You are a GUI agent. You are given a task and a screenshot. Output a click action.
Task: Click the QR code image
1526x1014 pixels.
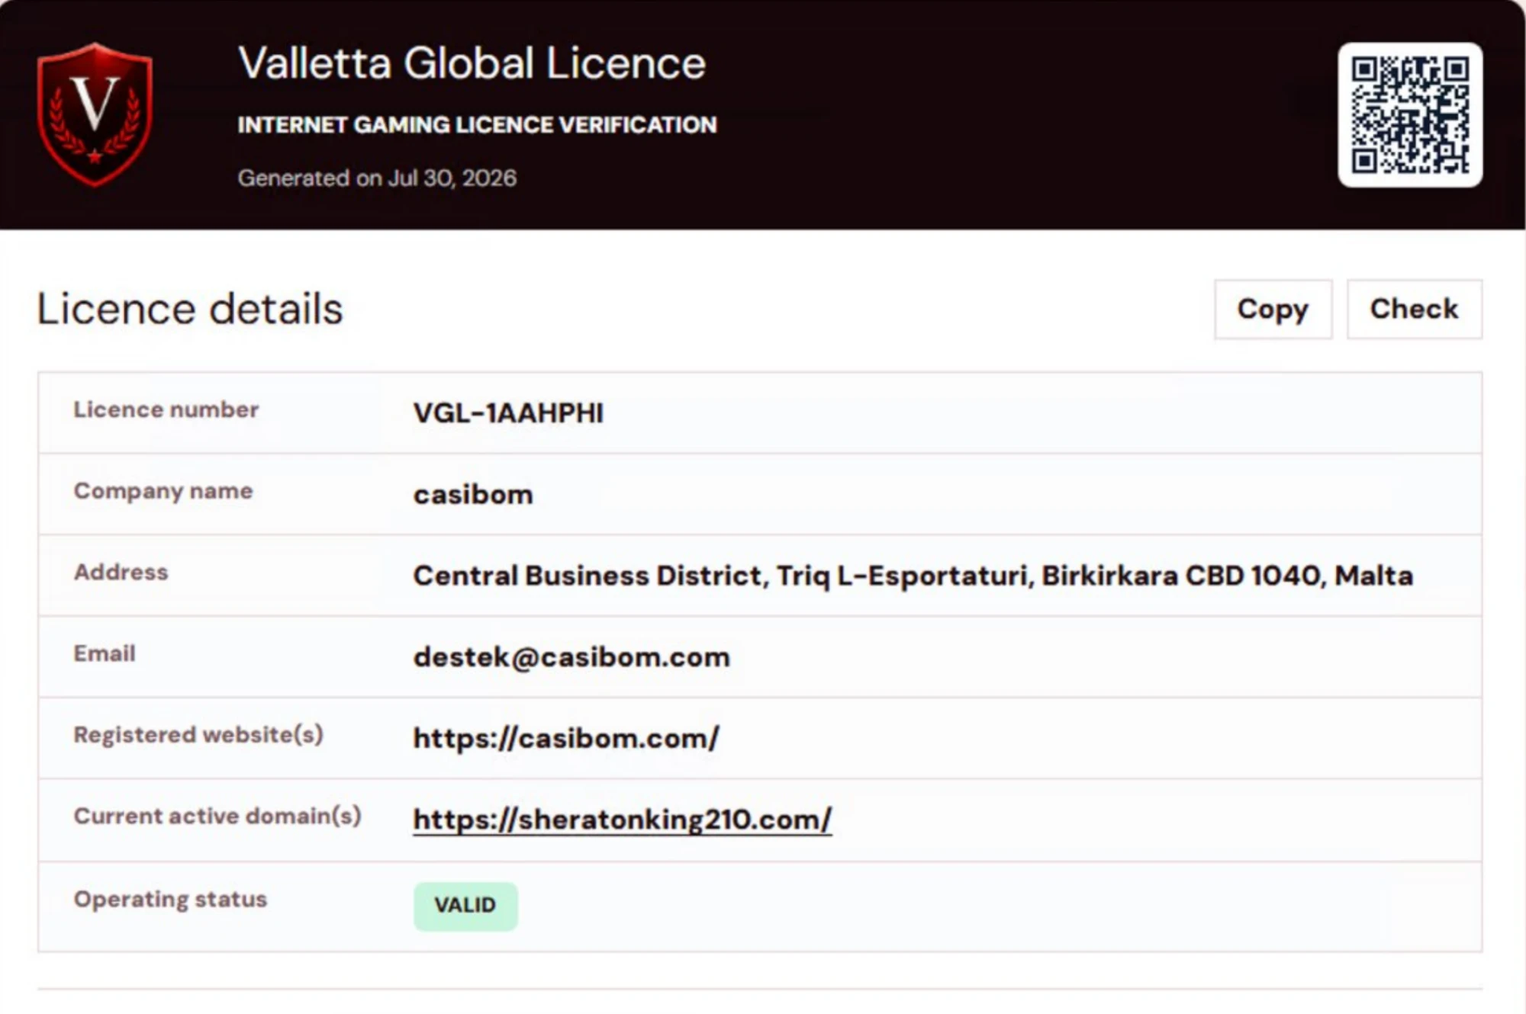coord(1410,114)
